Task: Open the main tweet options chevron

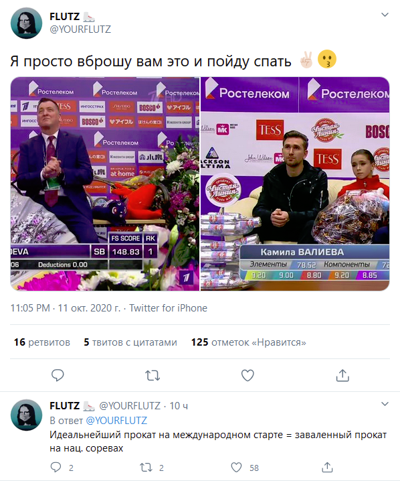Action: click(x=385, y=15)
